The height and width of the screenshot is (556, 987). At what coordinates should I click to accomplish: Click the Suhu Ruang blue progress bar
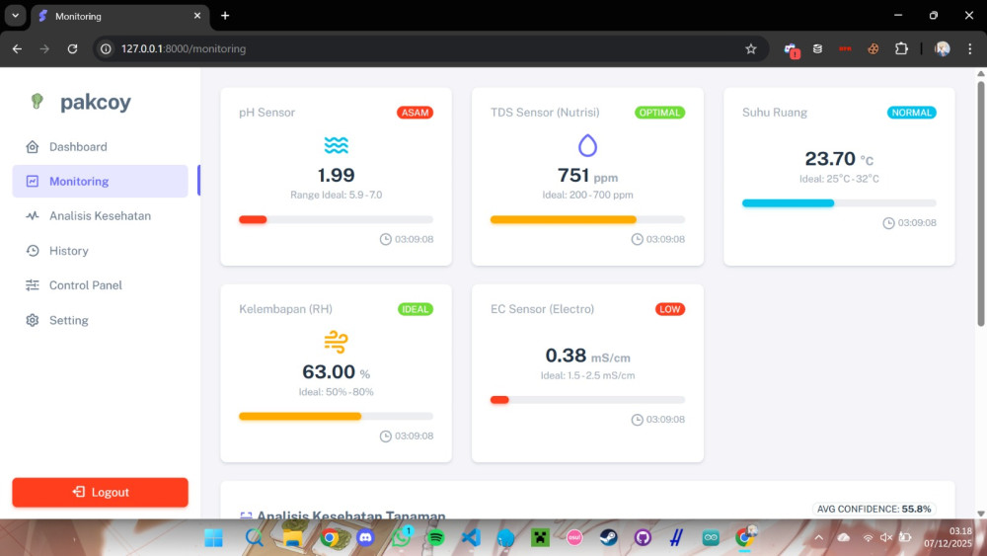[x=788, y=203]
